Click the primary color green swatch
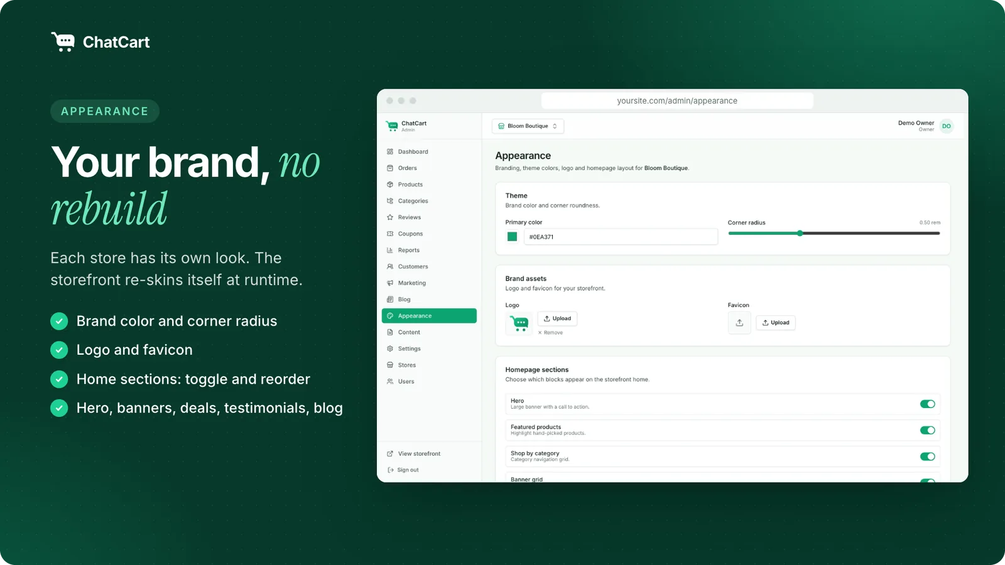This screenshot has height=565, width=1005. 513,237
